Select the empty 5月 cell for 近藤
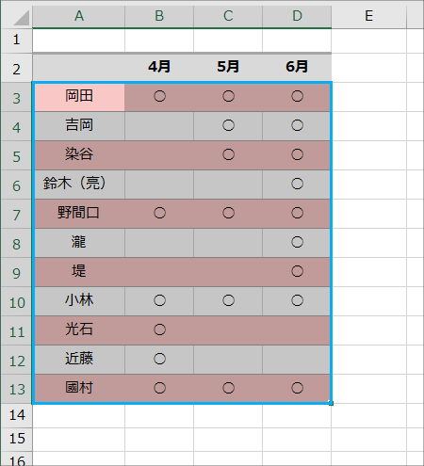The height and width of the screenshot is (466, 424). tap(228, 360)
